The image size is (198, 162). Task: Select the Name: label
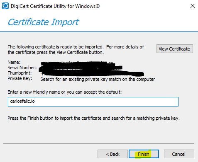pyautogui.click(x=14, y=62)
